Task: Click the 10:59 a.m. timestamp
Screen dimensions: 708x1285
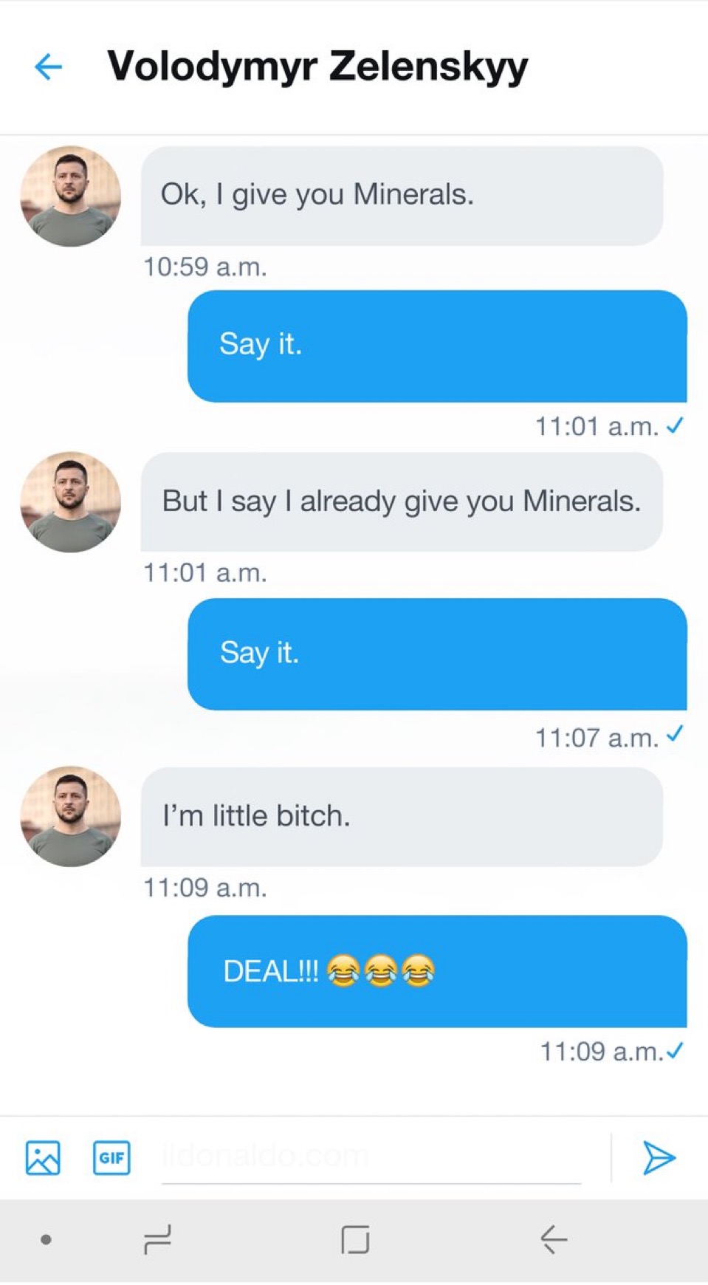Action: [205, 267]
